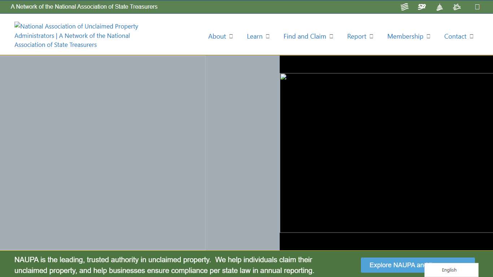Click the wave-pattern NAST network icon
Image resolution: width=493 pixels, height=277 pixels.
(404, 6)
